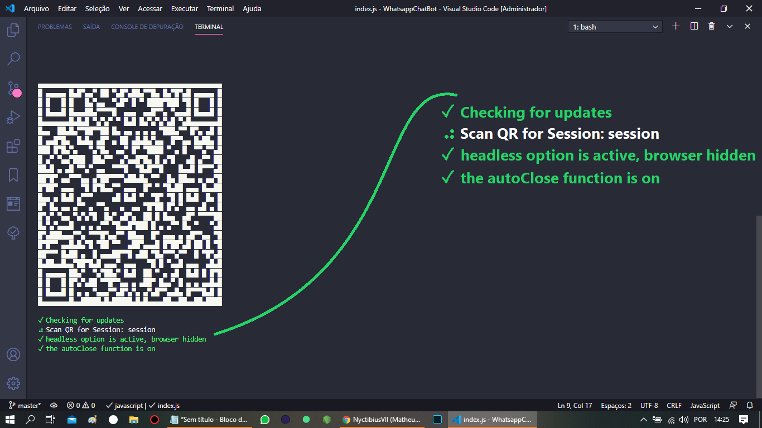Split the terminal
This screenshot has height=428, width=762.
click(x=694, y=26)
